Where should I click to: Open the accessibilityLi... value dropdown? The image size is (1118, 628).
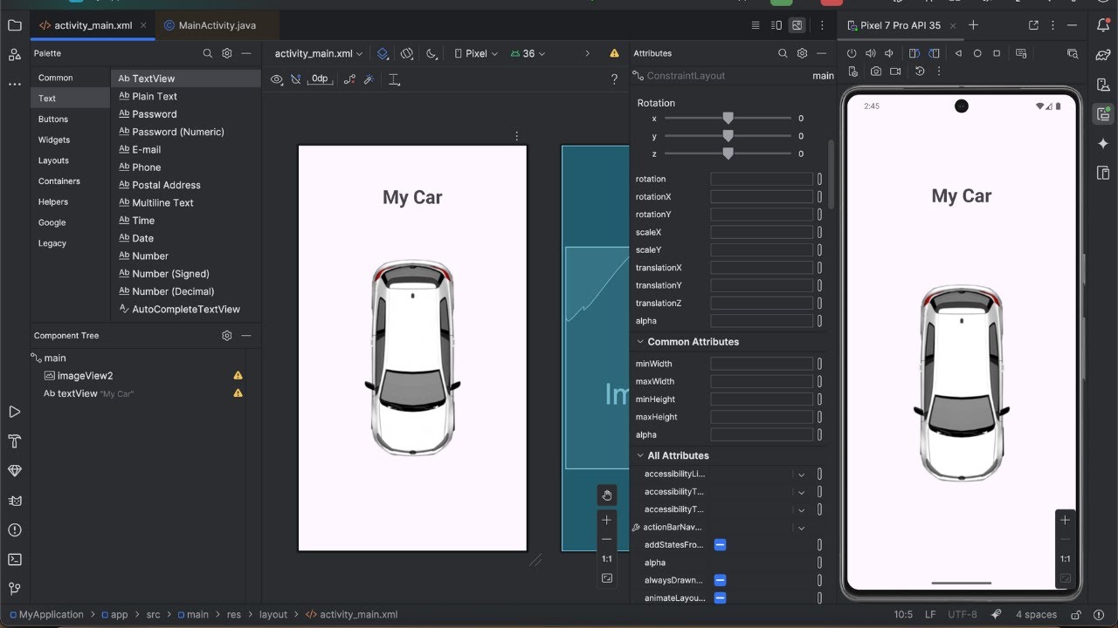[801, 474]
